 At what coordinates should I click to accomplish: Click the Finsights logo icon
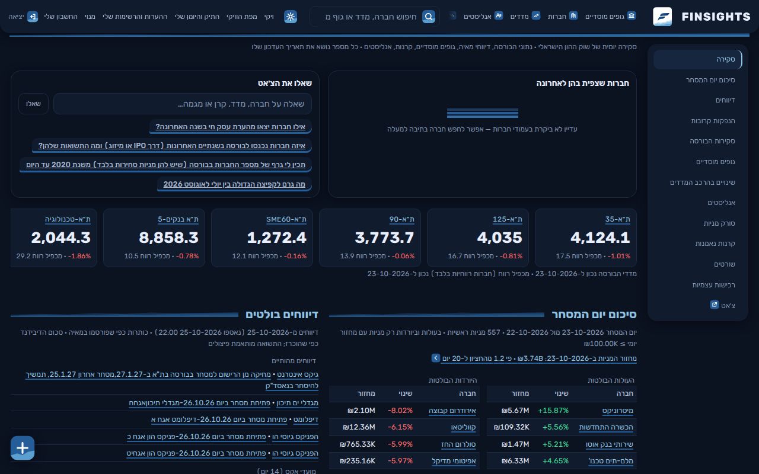[662, 17]
